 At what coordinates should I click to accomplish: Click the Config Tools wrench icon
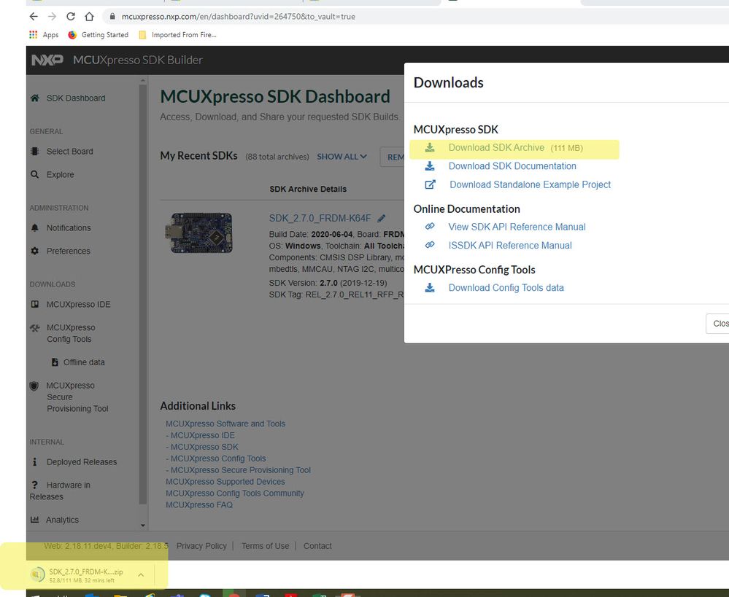pos(35,328)
